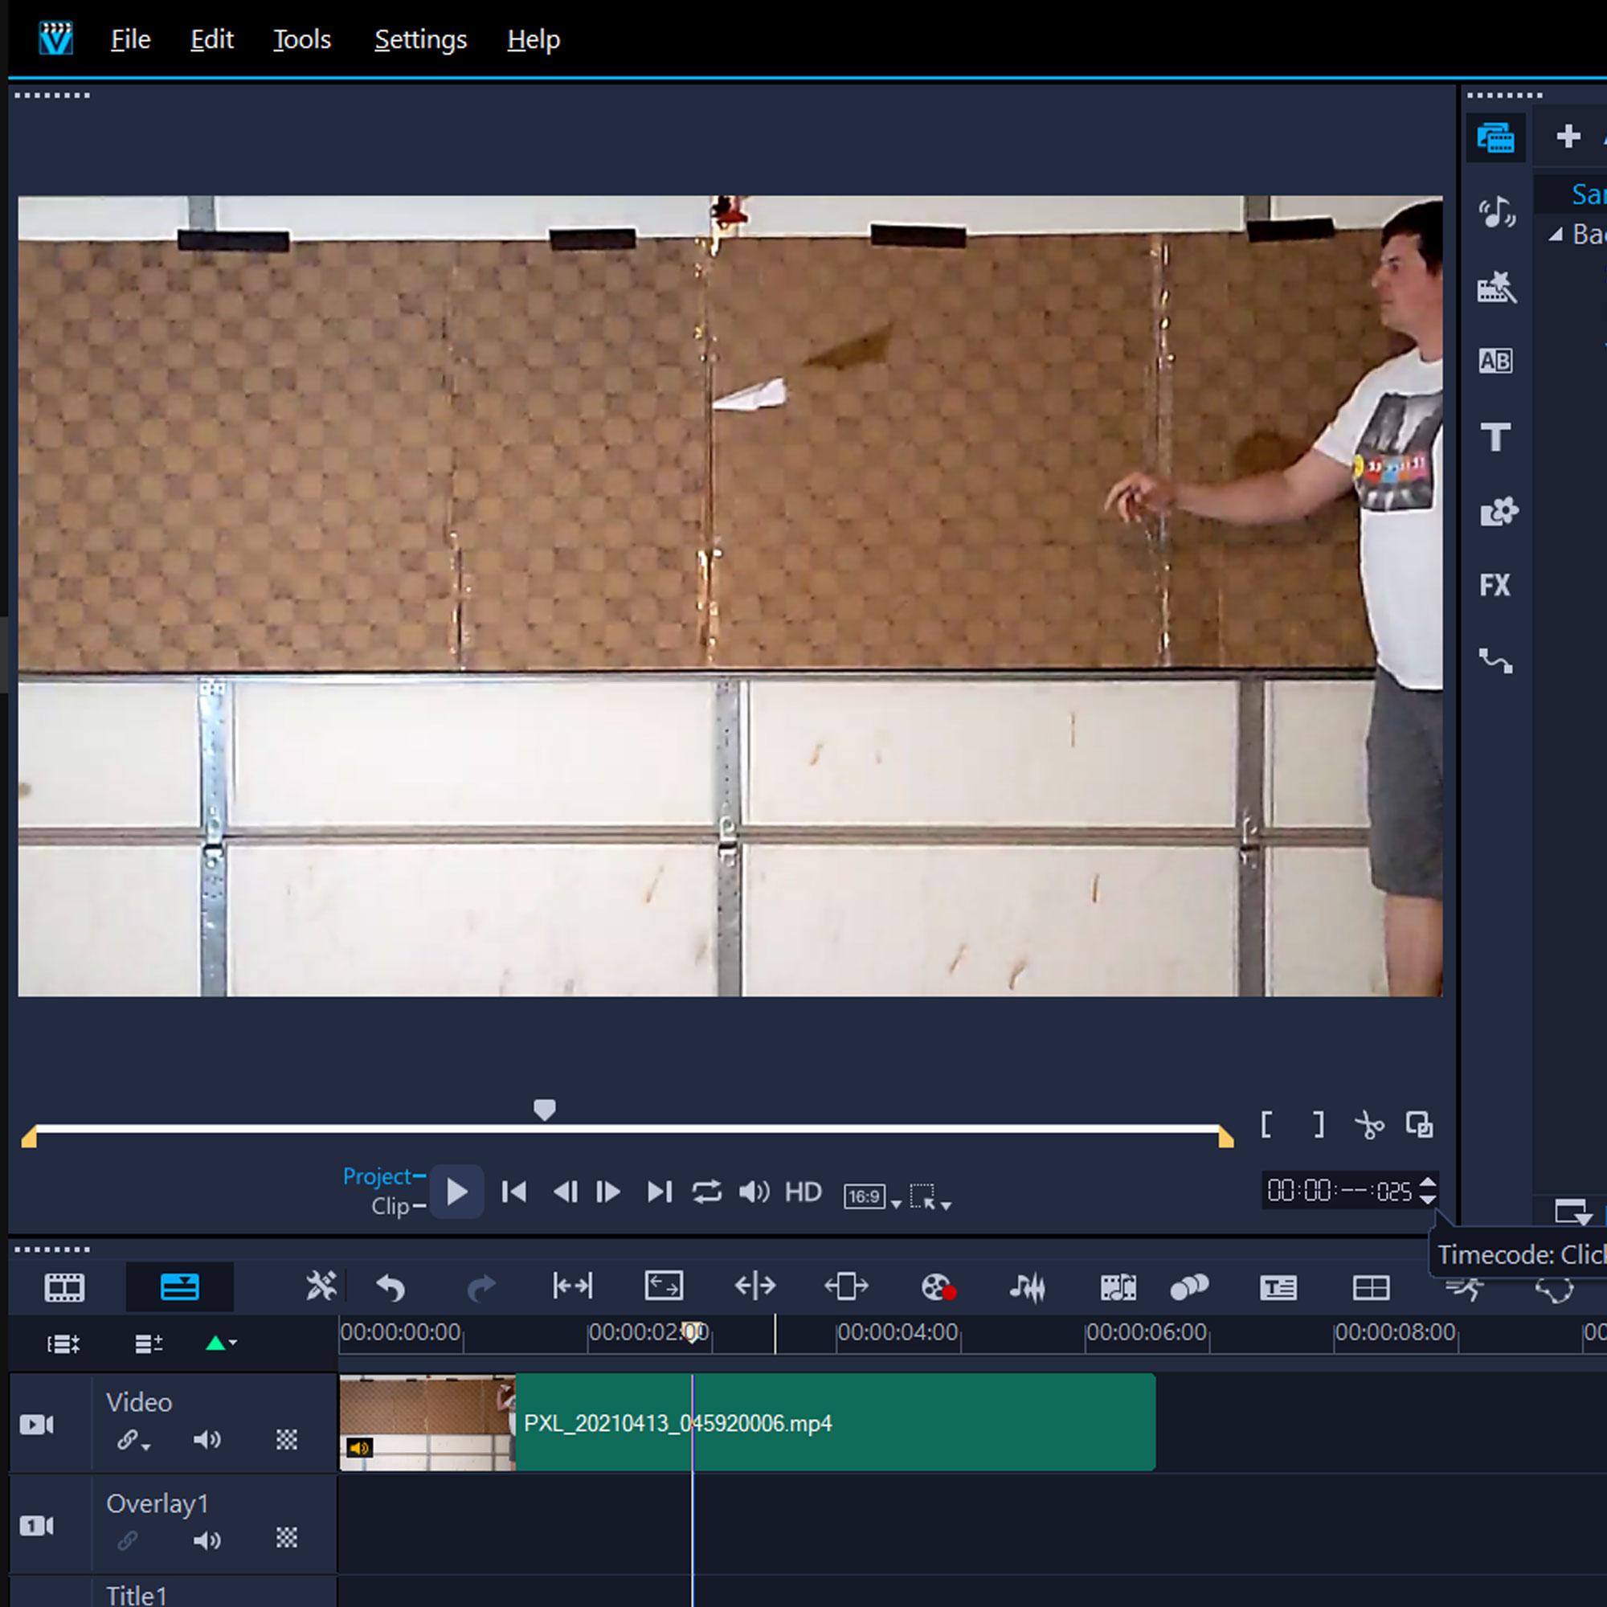The width and height of the screenshot is (1607, 1607).
Task: Open the Subtitle Editor tool
Action: coord(1278,1287)
